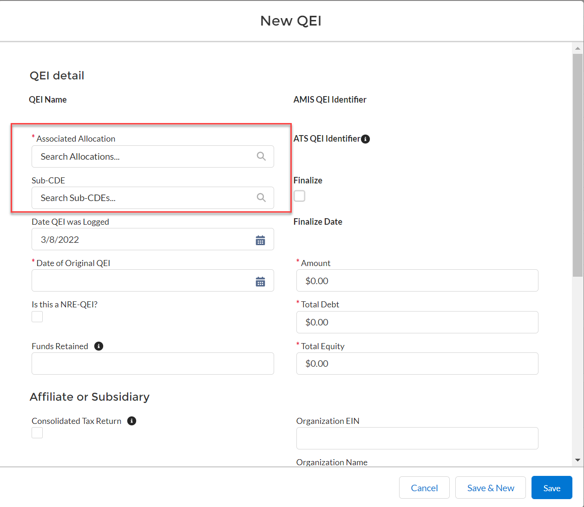Screen dimensions: 584x507
Task: Tick the Consolidated Tax Return checkbox
Action: 37,433
